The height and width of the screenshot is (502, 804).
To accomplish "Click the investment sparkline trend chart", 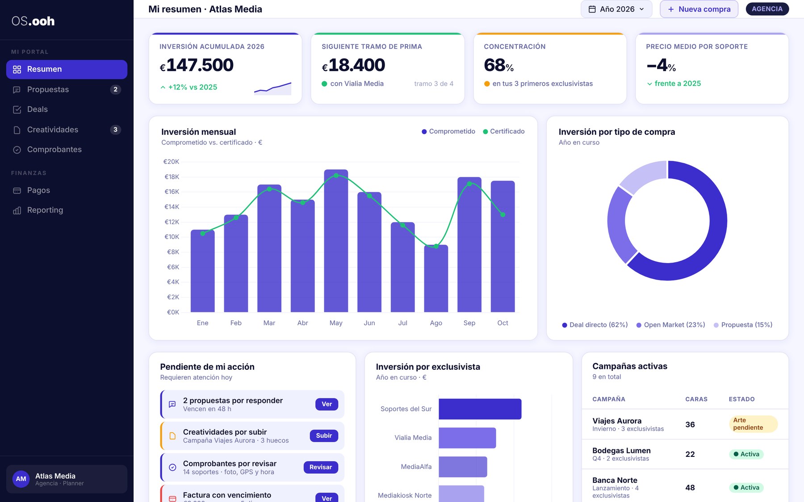I will 272,88.
